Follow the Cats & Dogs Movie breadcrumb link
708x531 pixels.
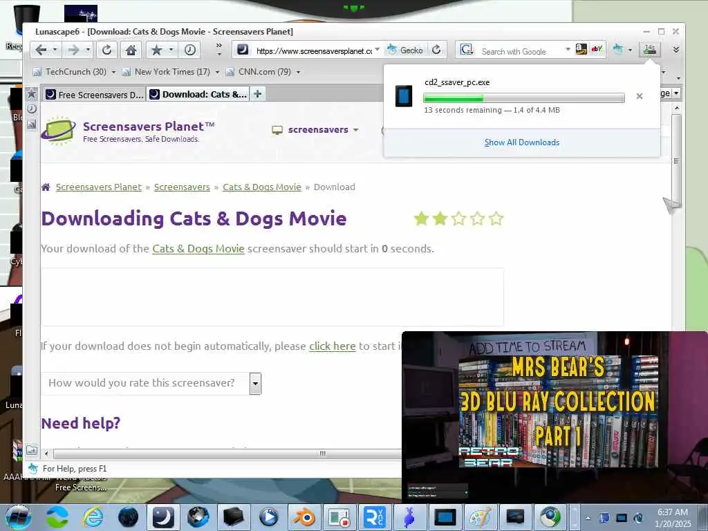pyautogui.click(x=262, y=187)
